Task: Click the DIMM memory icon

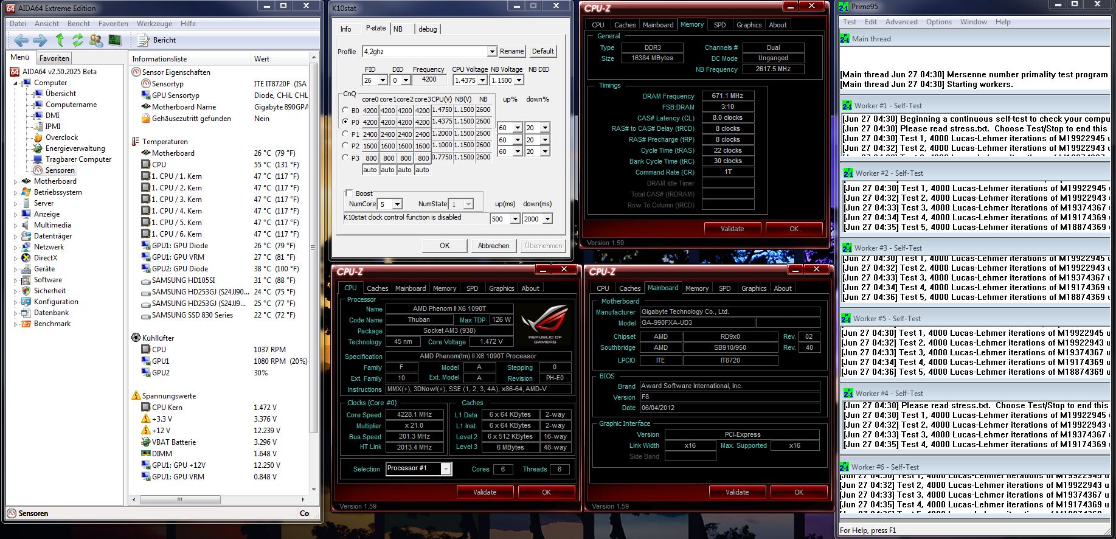Action: 146,453
